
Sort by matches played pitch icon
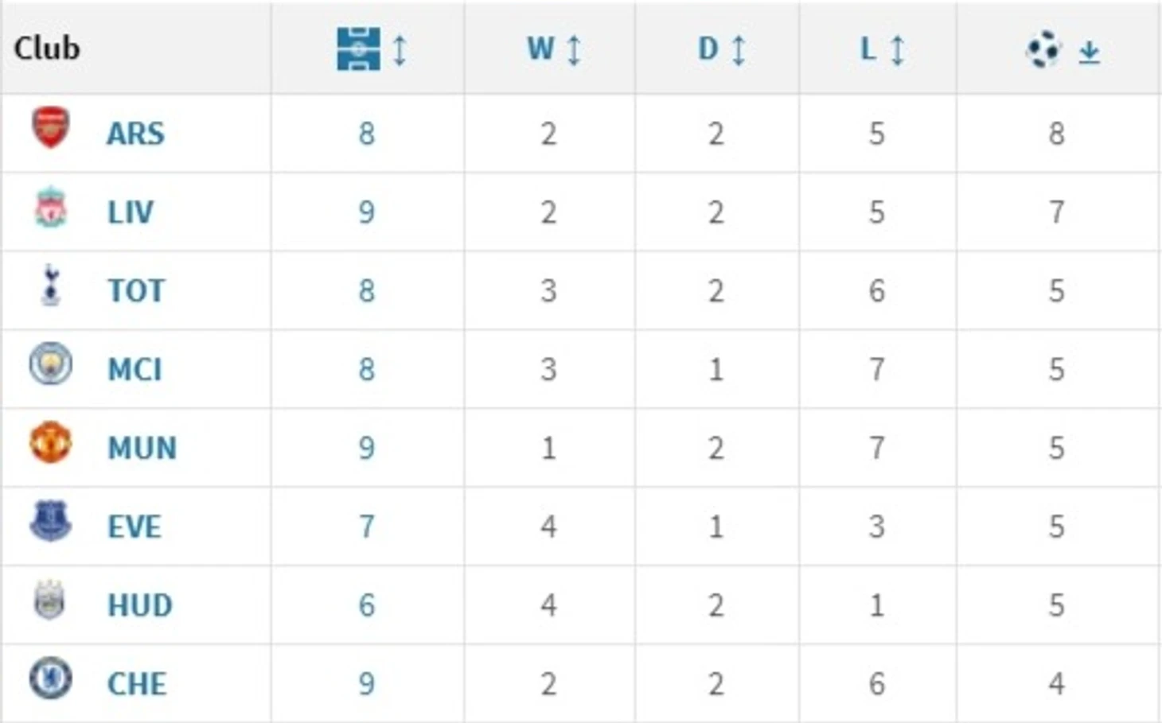[358, 49]
